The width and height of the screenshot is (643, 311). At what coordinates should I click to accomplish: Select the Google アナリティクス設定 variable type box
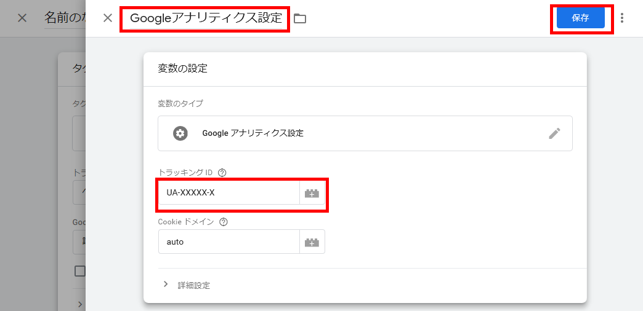click(365, 133)
